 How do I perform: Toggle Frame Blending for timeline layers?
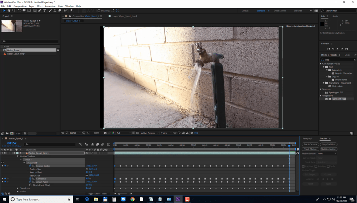coord(97,144)
